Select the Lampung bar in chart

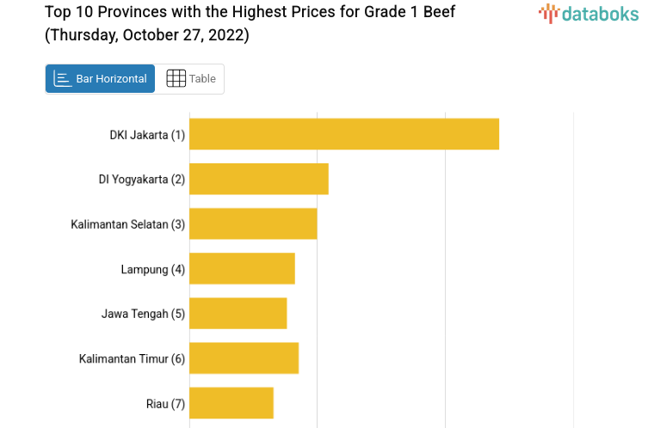[x=242, y=268]
